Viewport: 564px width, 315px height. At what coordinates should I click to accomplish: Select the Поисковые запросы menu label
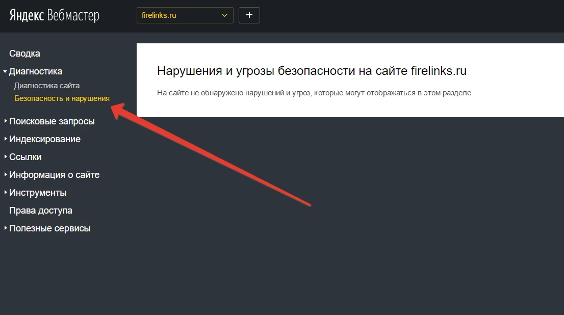pyautogui.click(x=52, y=121)
